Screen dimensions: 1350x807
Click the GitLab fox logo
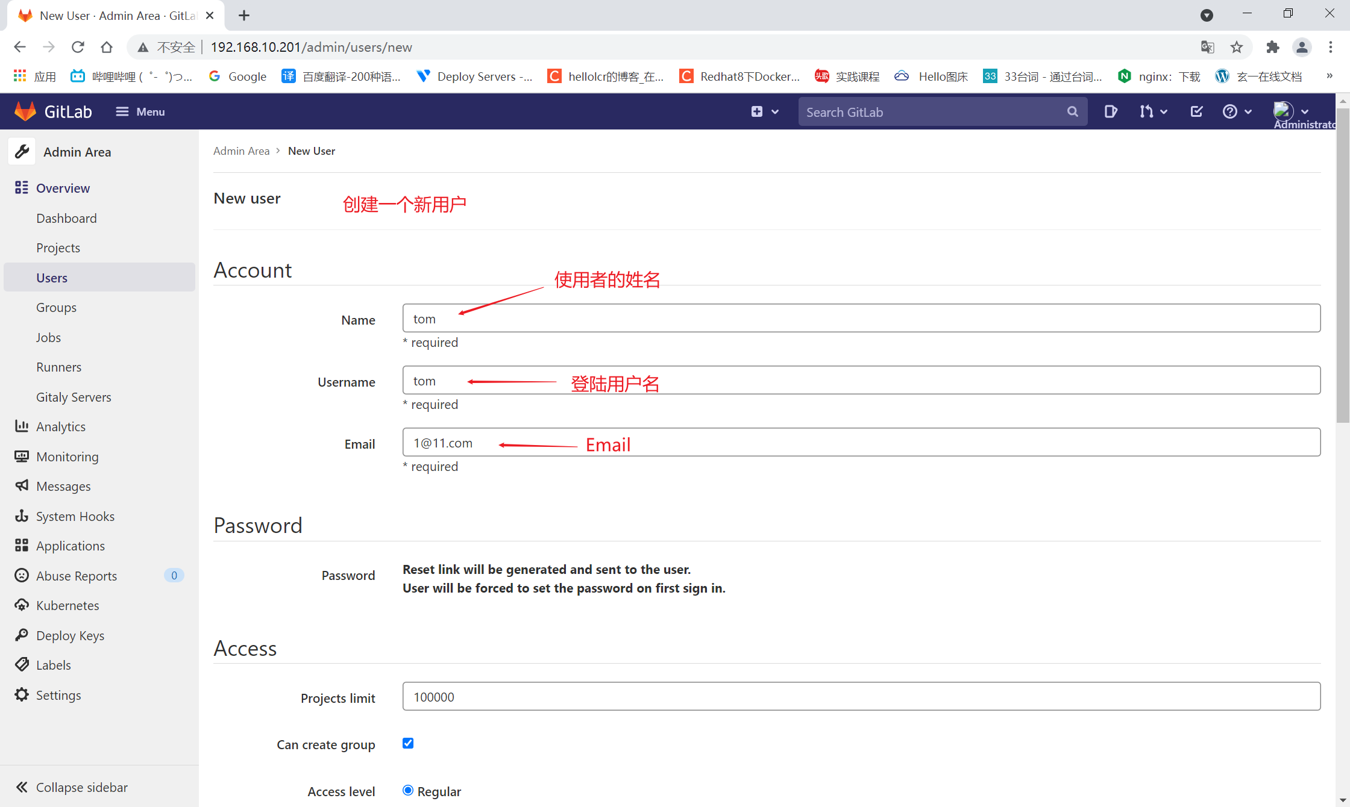pos(26,111)
